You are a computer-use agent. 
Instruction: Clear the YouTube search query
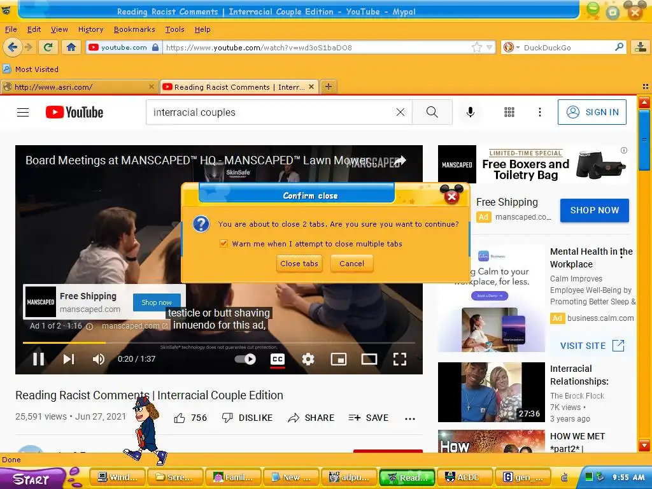pos(400,112)
